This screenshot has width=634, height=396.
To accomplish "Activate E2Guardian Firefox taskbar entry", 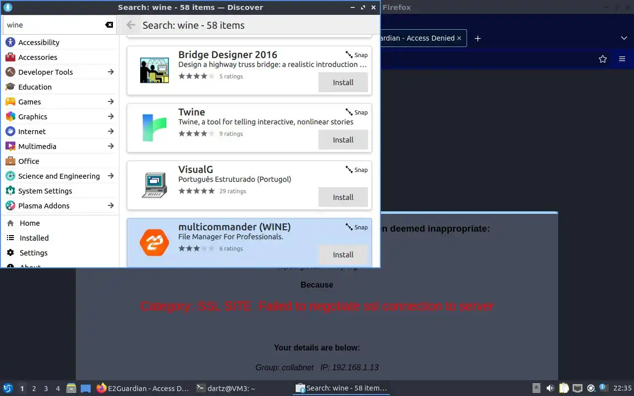I will [x=143, y=389].
